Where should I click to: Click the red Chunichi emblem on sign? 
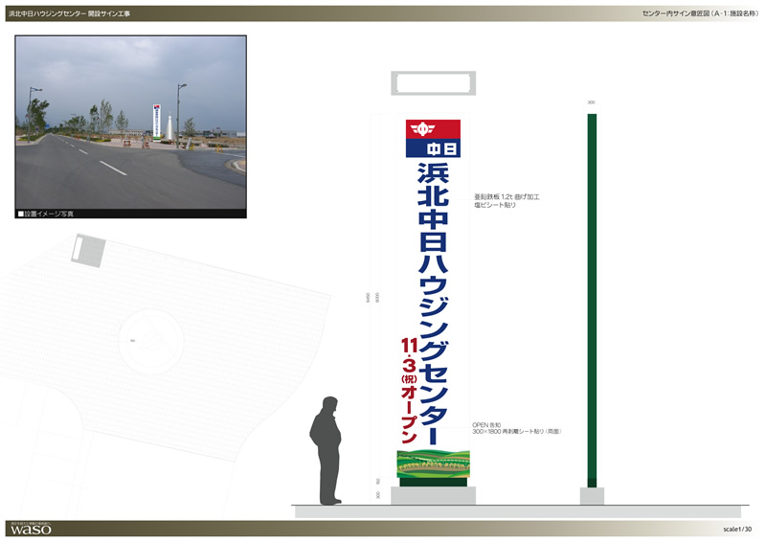point(433,129)
